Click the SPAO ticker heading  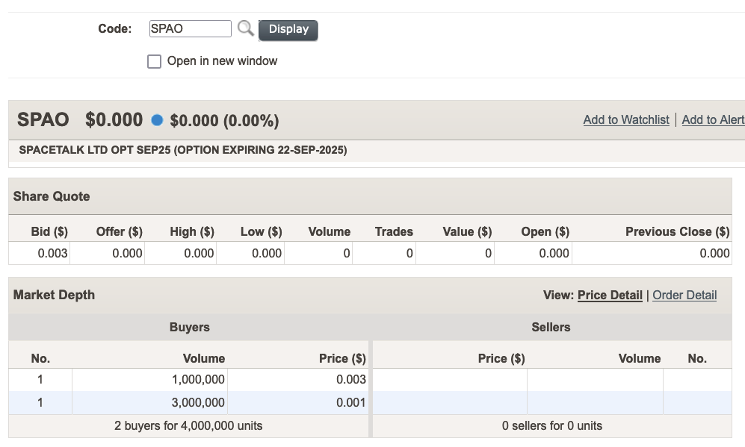click(x=43, y=119)
